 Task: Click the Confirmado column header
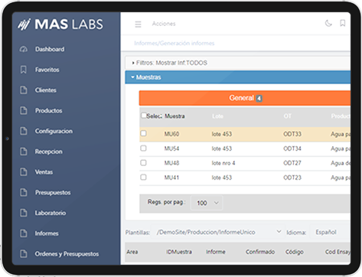(260, 252)
